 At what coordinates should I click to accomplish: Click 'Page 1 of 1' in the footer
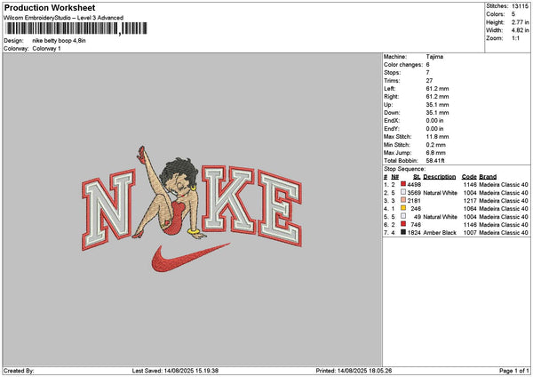pos(514,371)
